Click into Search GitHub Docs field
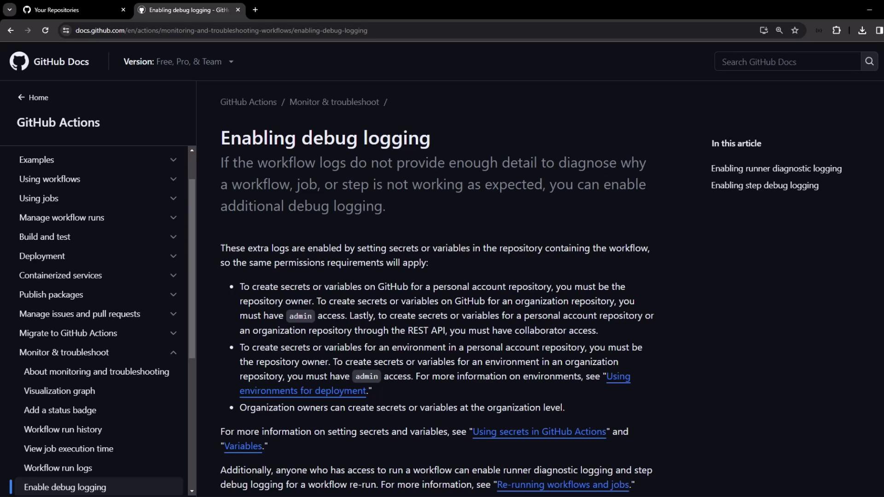 click(787, 62)
